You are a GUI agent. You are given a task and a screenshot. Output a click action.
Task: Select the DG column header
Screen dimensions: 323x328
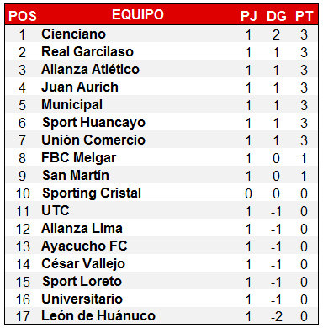point(277,16)
